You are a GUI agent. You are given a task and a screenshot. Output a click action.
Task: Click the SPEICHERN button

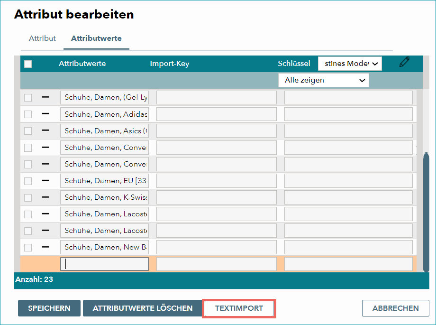[49, 308]
